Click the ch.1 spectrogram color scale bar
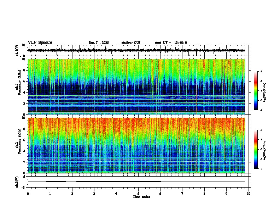 pos(256,91)
